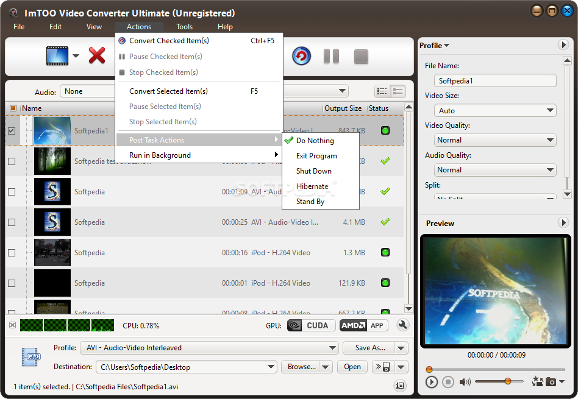Open the Audio Quality Normal dropdown
578x399 pixels.
(495, 170)
